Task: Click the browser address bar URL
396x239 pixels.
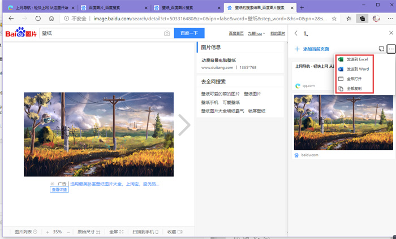Action: point(210,19)
